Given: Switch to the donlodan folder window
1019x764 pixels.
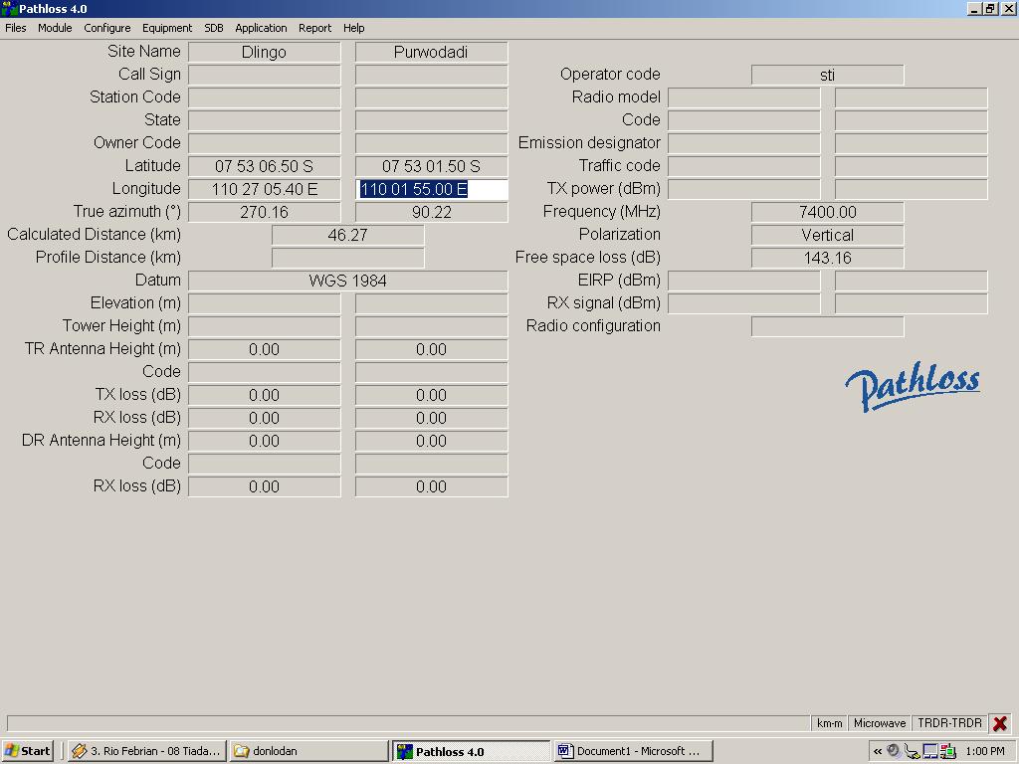Looking at the screenshot, I should tap(308, 751).
